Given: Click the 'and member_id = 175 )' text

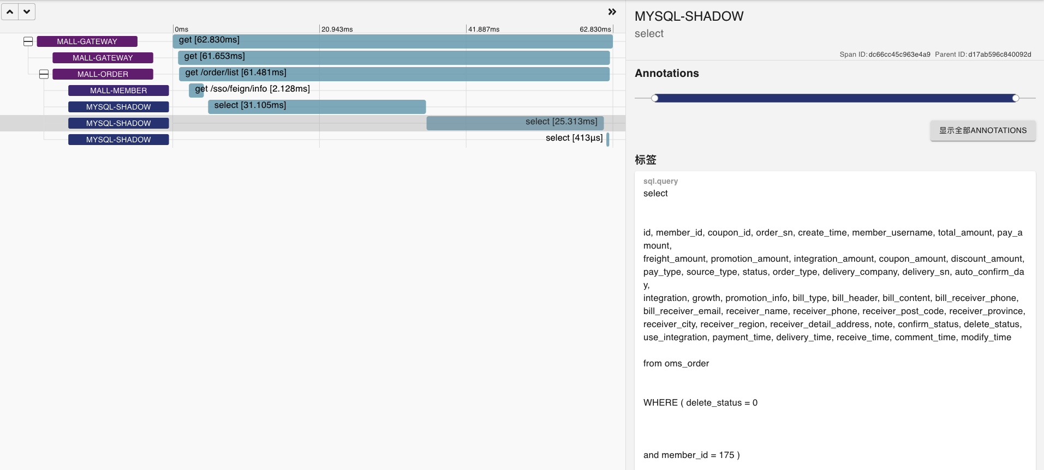Looking at the screenshot, I should 691,455.
